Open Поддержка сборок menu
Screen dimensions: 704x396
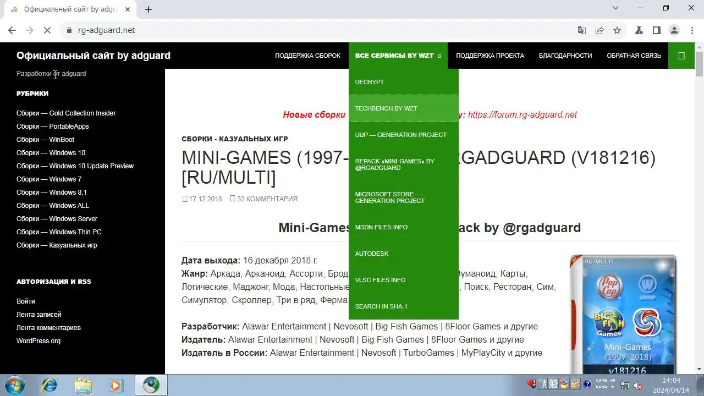point(307,56)
